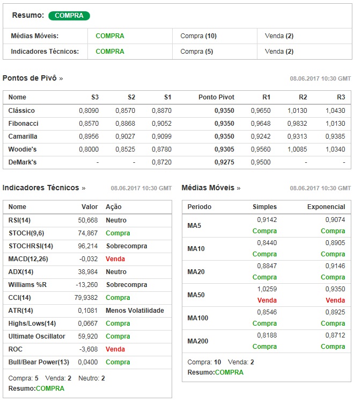Select the Exponencial column header
This screenshot has height=402, width=354.
326,207
